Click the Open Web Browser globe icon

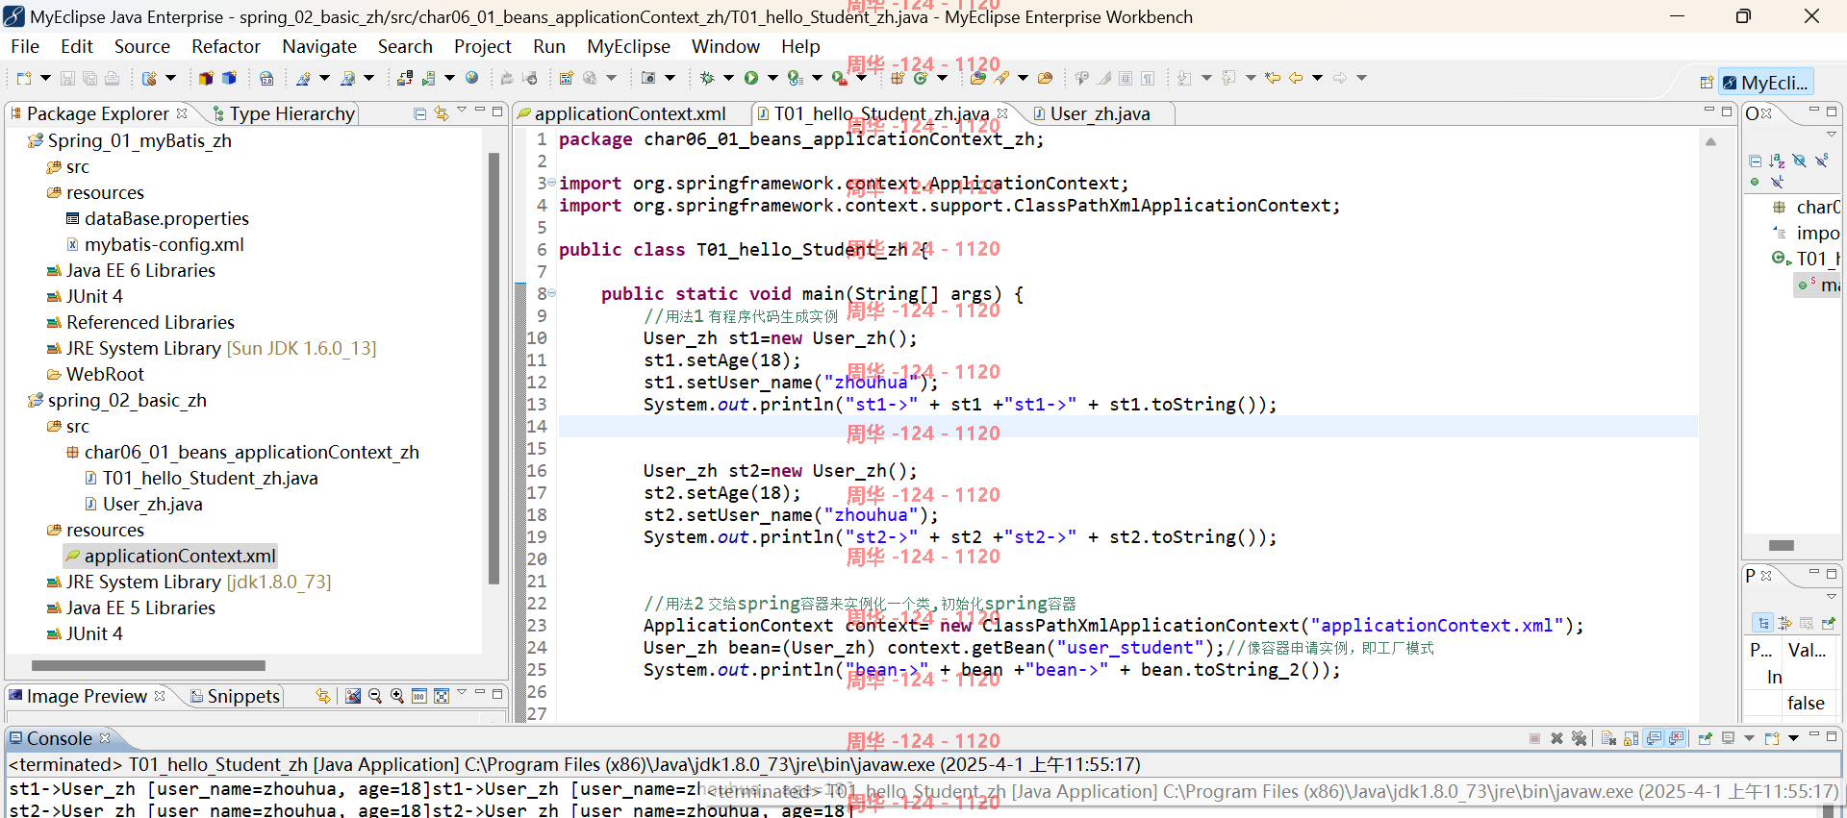point(471,78)
